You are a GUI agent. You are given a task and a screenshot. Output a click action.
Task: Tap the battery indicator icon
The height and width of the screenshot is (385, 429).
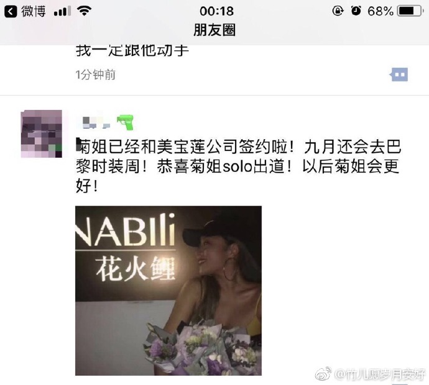pos(410,11)
